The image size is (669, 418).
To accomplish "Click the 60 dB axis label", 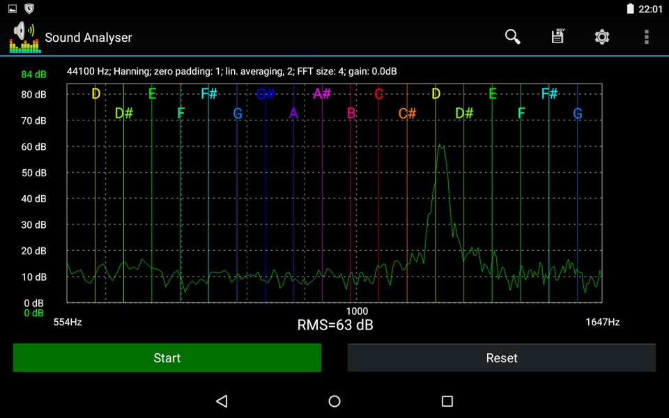I will pos(33,147).
